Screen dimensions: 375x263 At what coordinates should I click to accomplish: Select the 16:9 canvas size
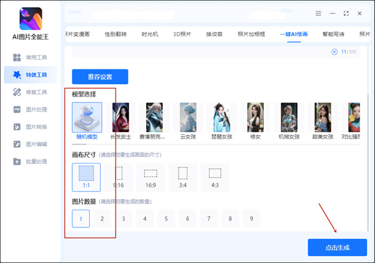coord(150,177)
